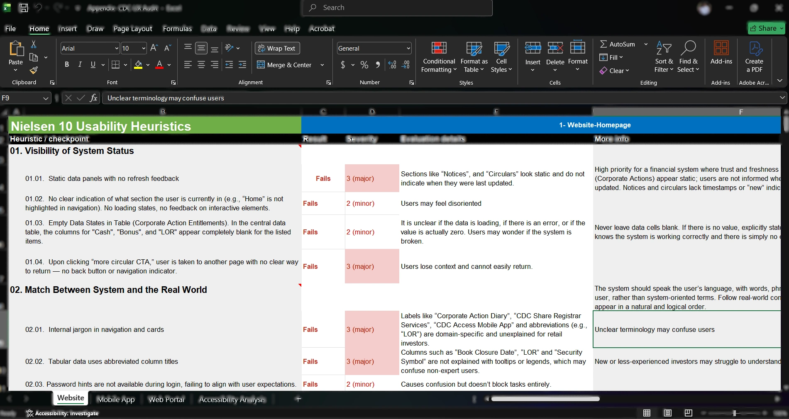Image resolution: width=789 pixels, height=419 pixels.
Task: Open the Draw ribbon tab
Action: 95,29
